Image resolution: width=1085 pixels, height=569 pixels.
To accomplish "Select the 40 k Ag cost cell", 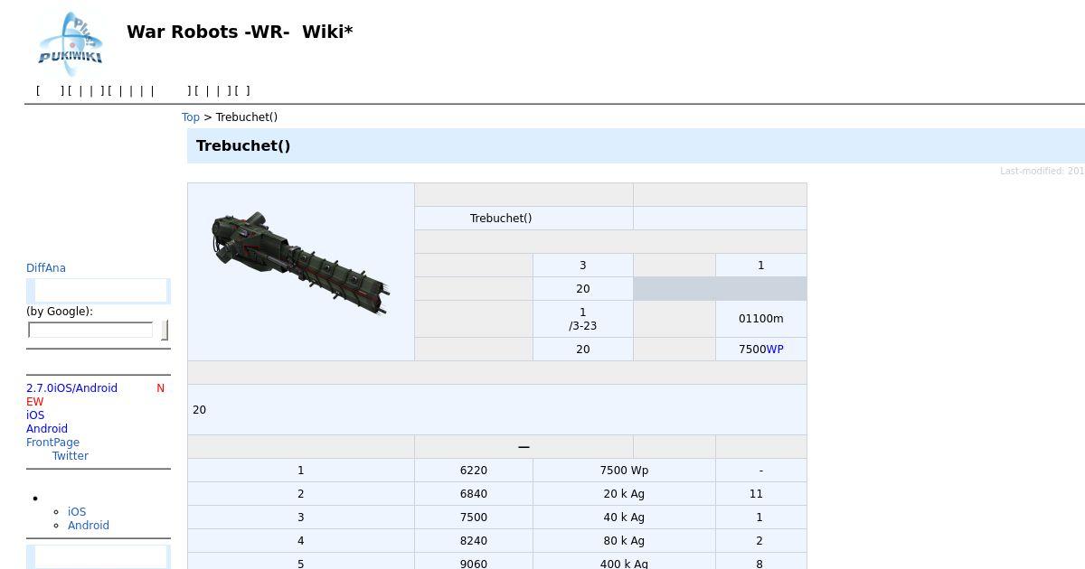I will (624, 518).
